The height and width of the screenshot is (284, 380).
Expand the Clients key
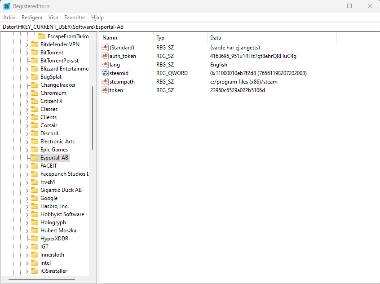pyautogui.click(x=27, y=118)
